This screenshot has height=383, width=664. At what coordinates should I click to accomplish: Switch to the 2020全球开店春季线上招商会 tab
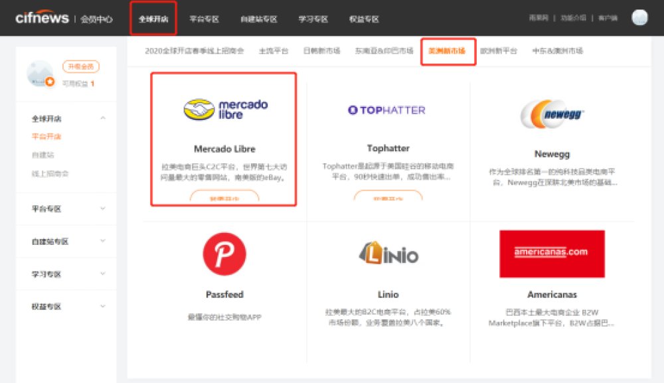click(195, 51)
